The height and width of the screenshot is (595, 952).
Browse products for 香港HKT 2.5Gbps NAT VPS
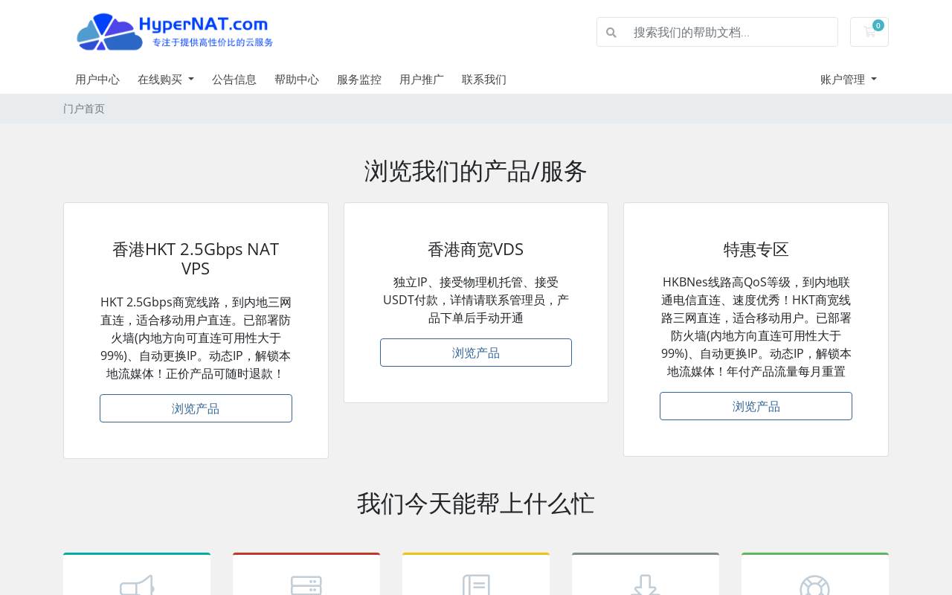coord(196,408)
